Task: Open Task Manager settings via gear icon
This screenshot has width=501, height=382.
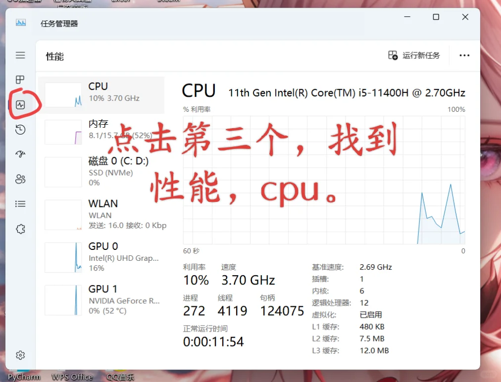Action: [20, 355]
